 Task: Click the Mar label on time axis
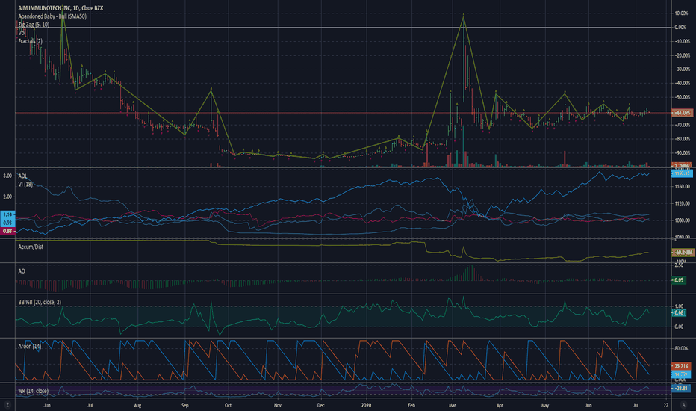coord(453,405)
